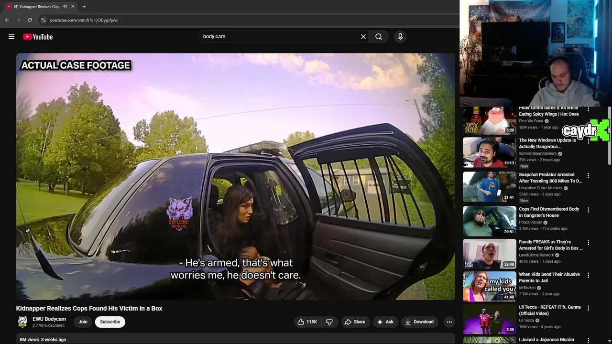Viewport: 612px width, 344px height.
Task: Click the sidebar recommendations scrollbar
Action: (x=609, y=136)
